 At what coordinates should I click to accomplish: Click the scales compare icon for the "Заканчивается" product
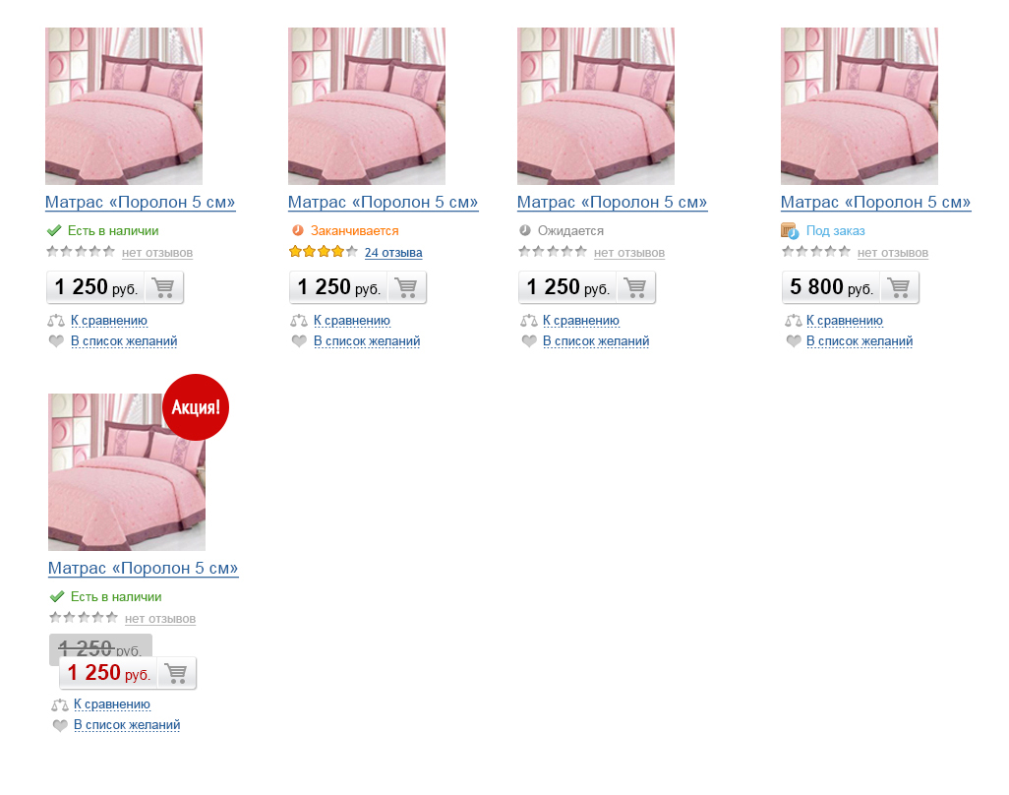point(298,321)
